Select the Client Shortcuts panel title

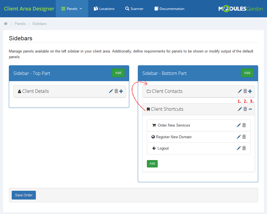pyautogui.click(x=167, y=109)
